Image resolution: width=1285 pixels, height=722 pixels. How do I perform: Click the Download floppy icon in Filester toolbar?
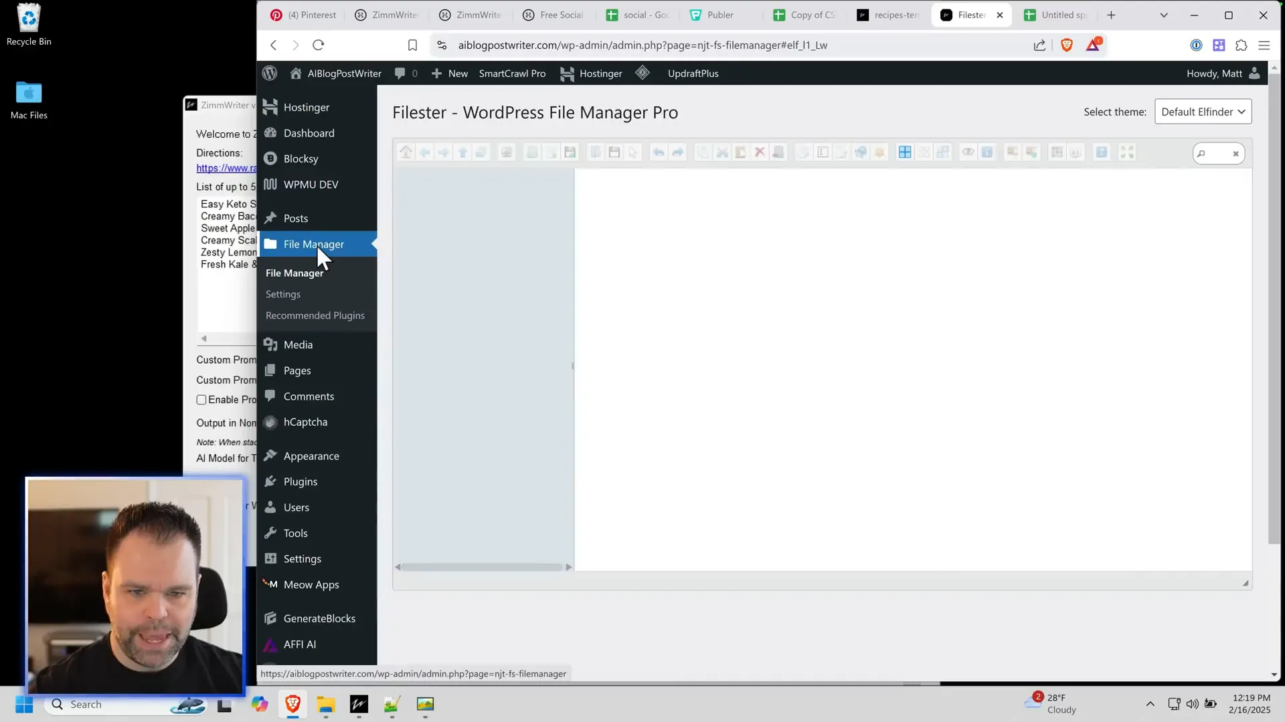(x=614, y=152)
